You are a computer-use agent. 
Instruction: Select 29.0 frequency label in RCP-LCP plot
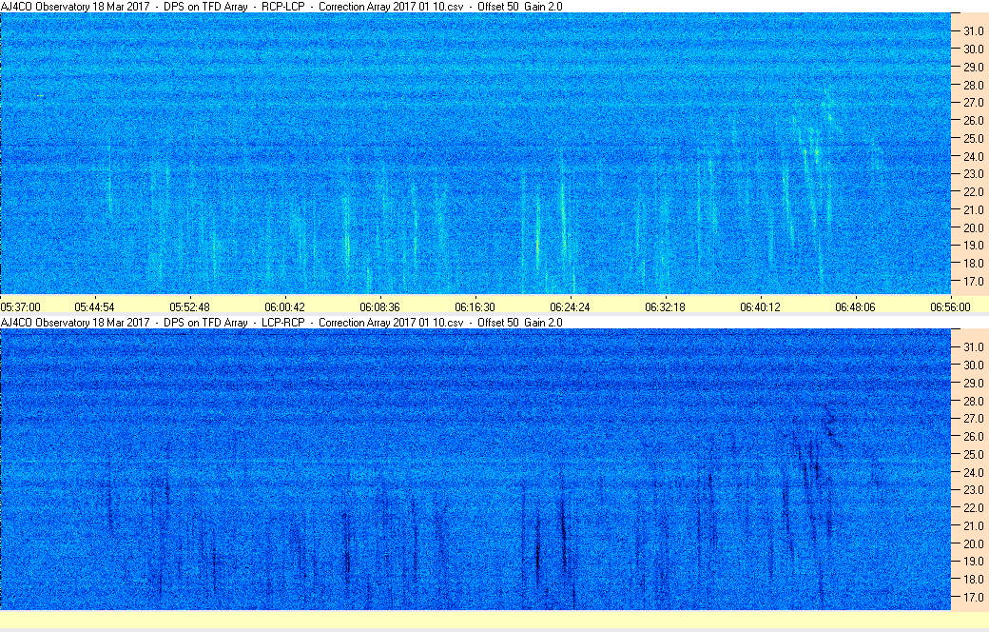(x=973, y=67)
